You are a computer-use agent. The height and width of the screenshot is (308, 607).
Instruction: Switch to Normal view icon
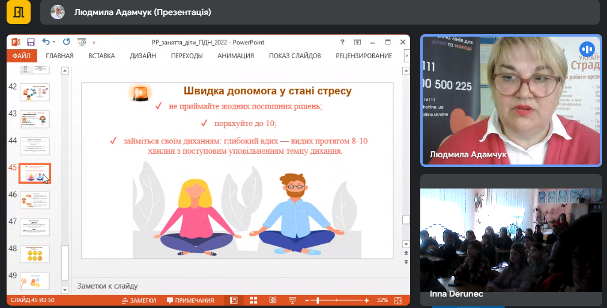coord(234,300)
